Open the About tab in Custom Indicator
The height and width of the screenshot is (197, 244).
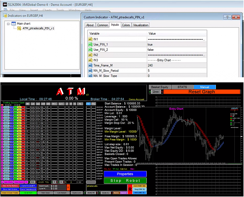coord(90,25)
